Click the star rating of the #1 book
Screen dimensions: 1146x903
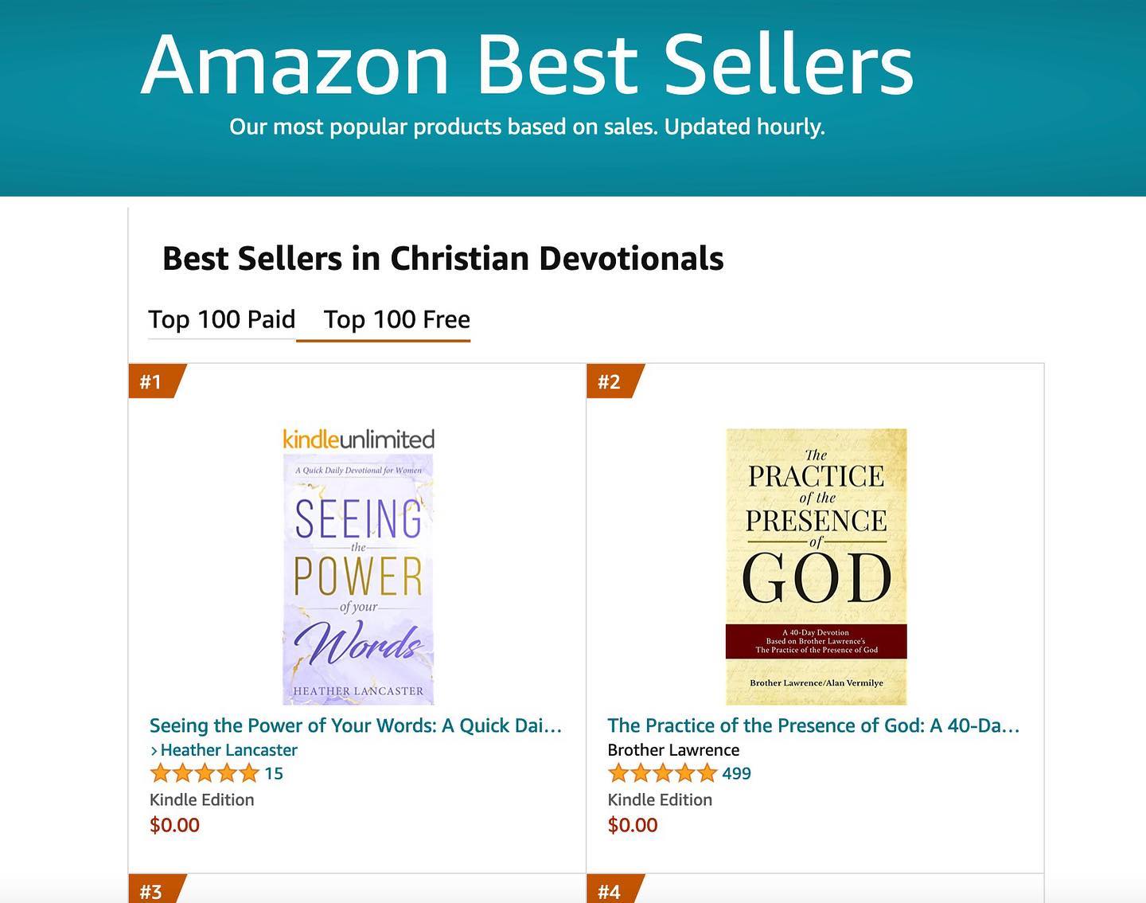pos(203,772)
